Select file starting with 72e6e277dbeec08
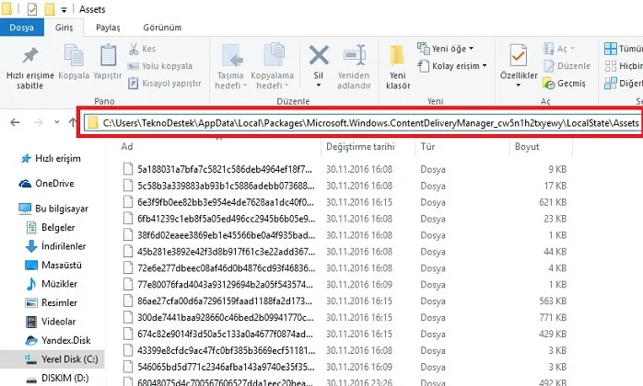This screenshot has height=386, width=643. click(218, 267)
